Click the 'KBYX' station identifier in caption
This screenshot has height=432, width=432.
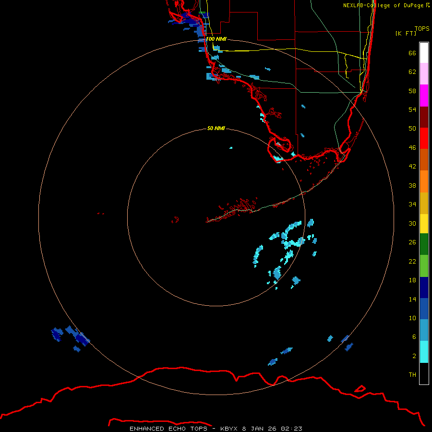coord(228,429)
